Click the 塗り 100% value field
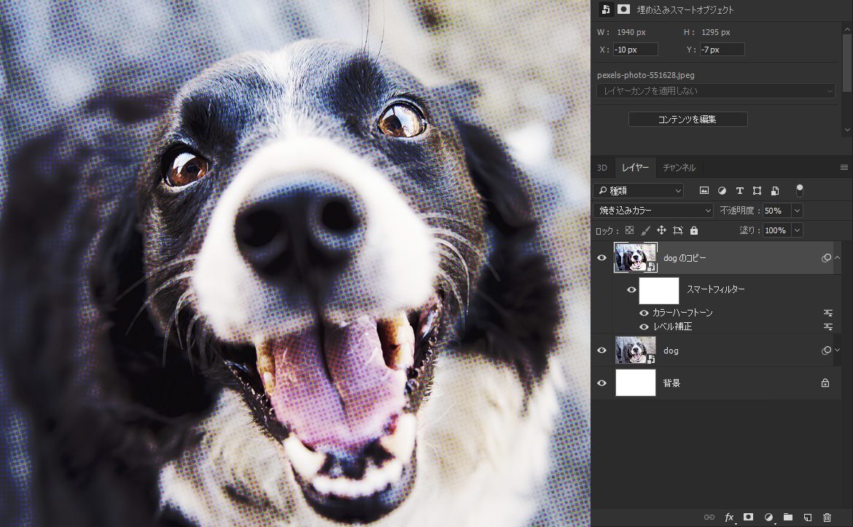This screenshot has width=853, height=527. (777, 230)
